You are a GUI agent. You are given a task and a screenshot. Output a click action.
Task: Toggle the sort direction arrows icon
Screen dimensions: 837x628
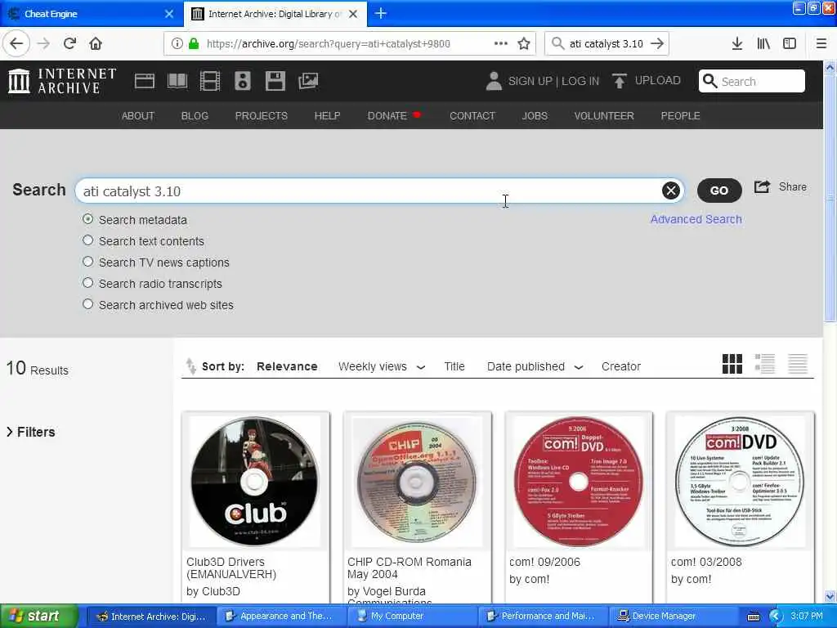(x=190, y=366)
